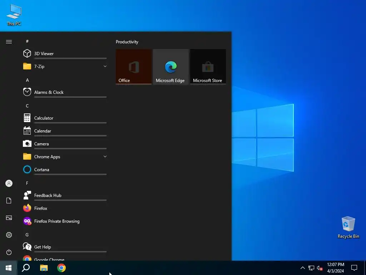
Task: Open the network status tray icon
Action: click(x=311, y=268)
